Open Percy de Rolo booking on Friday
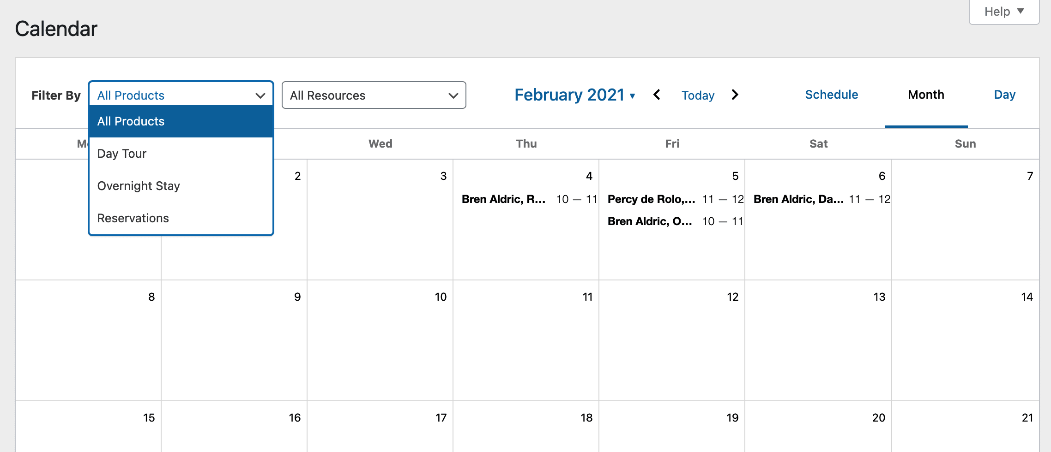This screenshot has height=452, width=1051. point(675,199)
